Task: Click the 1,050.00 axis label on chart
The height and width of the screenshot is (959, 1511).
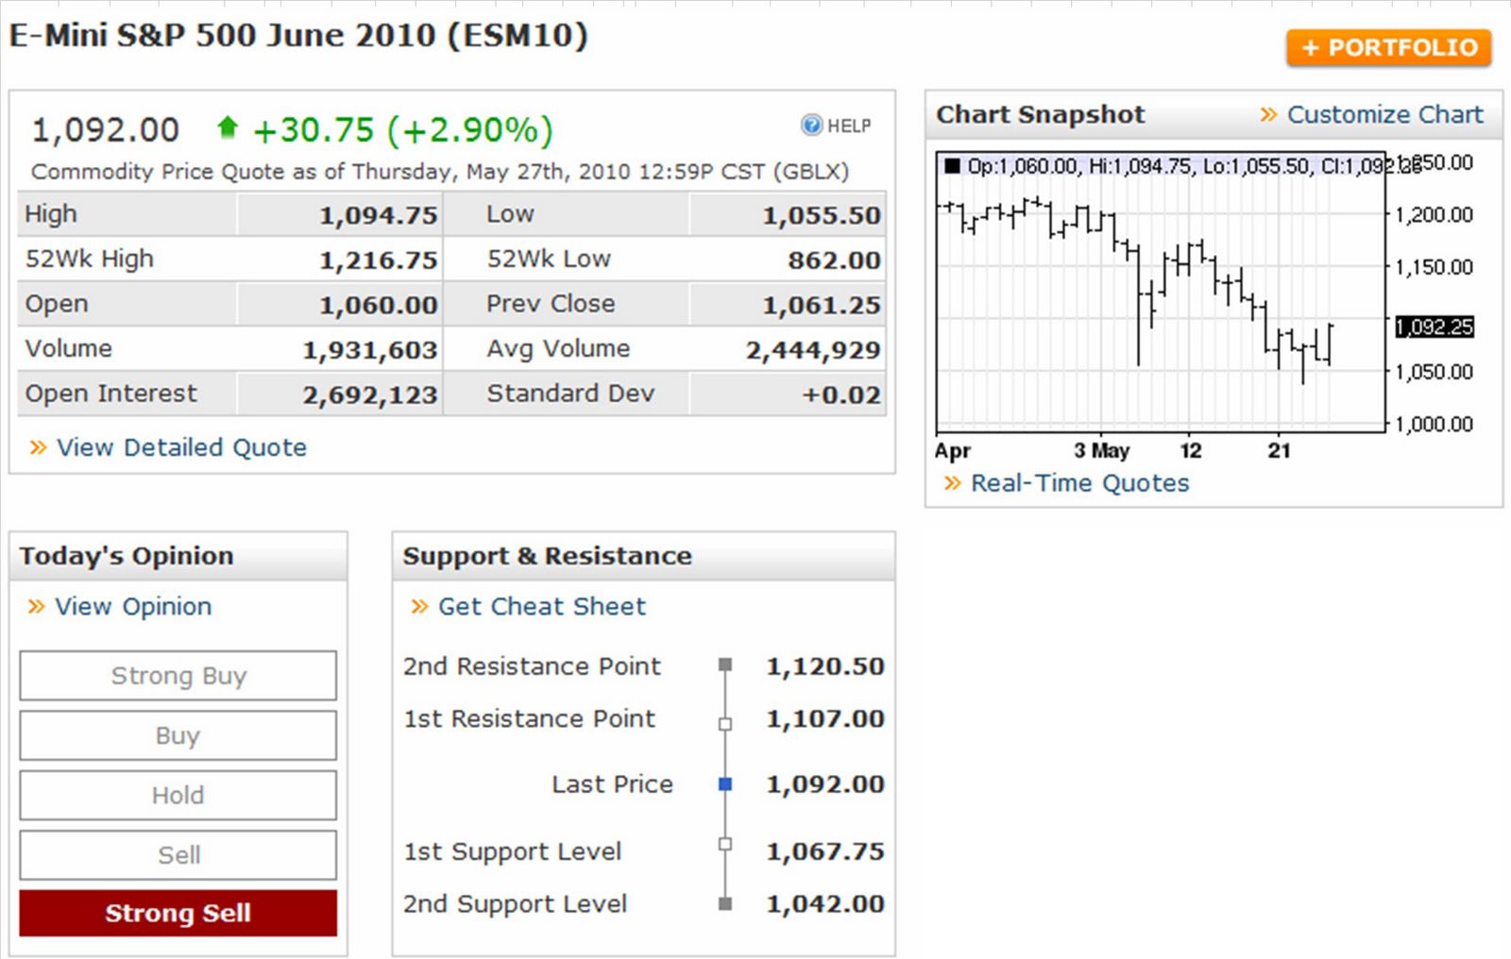Action: (x=1435, y=372)
